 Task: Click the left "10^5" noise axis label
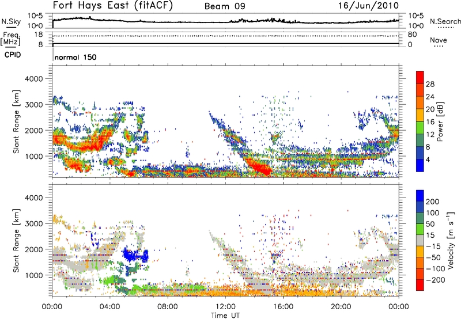36,16
